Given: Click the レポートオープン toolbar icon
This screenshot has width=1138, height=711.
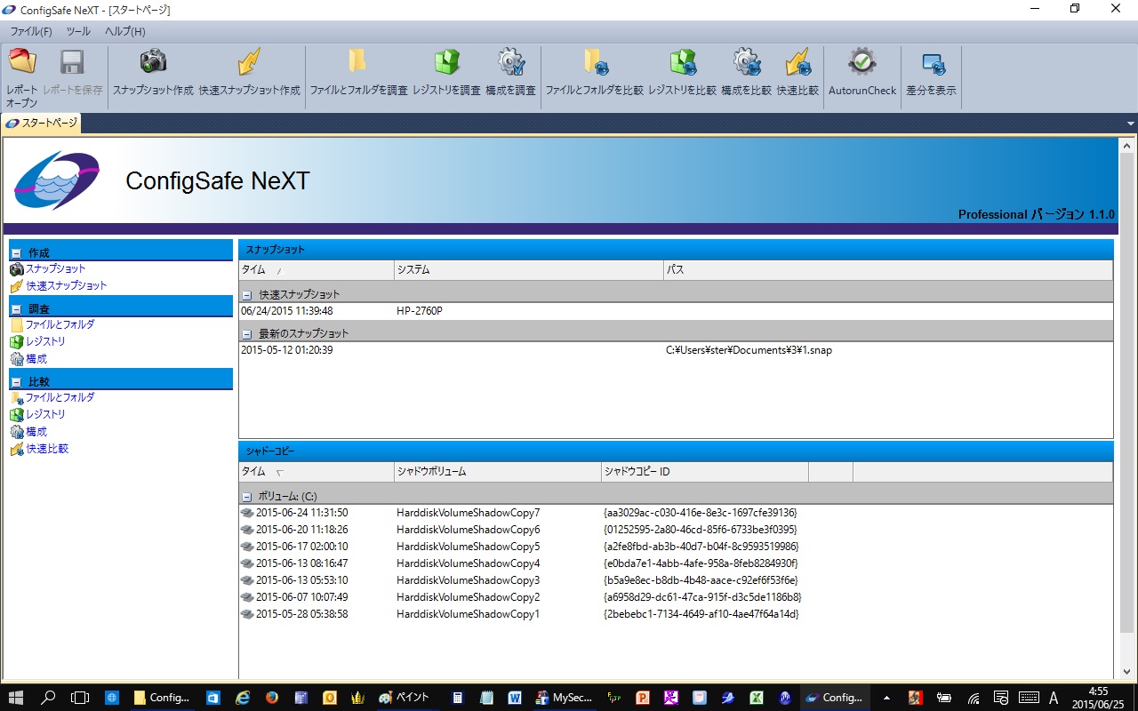Looking at the screenshot, I should click(x=22, y=62).
